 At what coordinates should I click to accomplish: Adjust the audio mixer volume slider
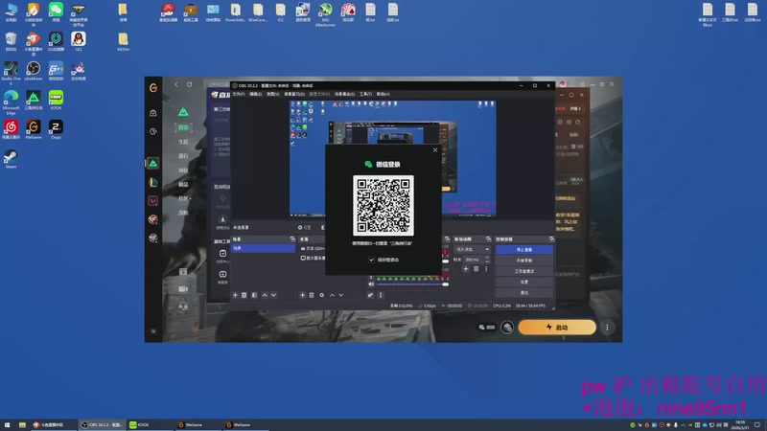click(412, 284)
